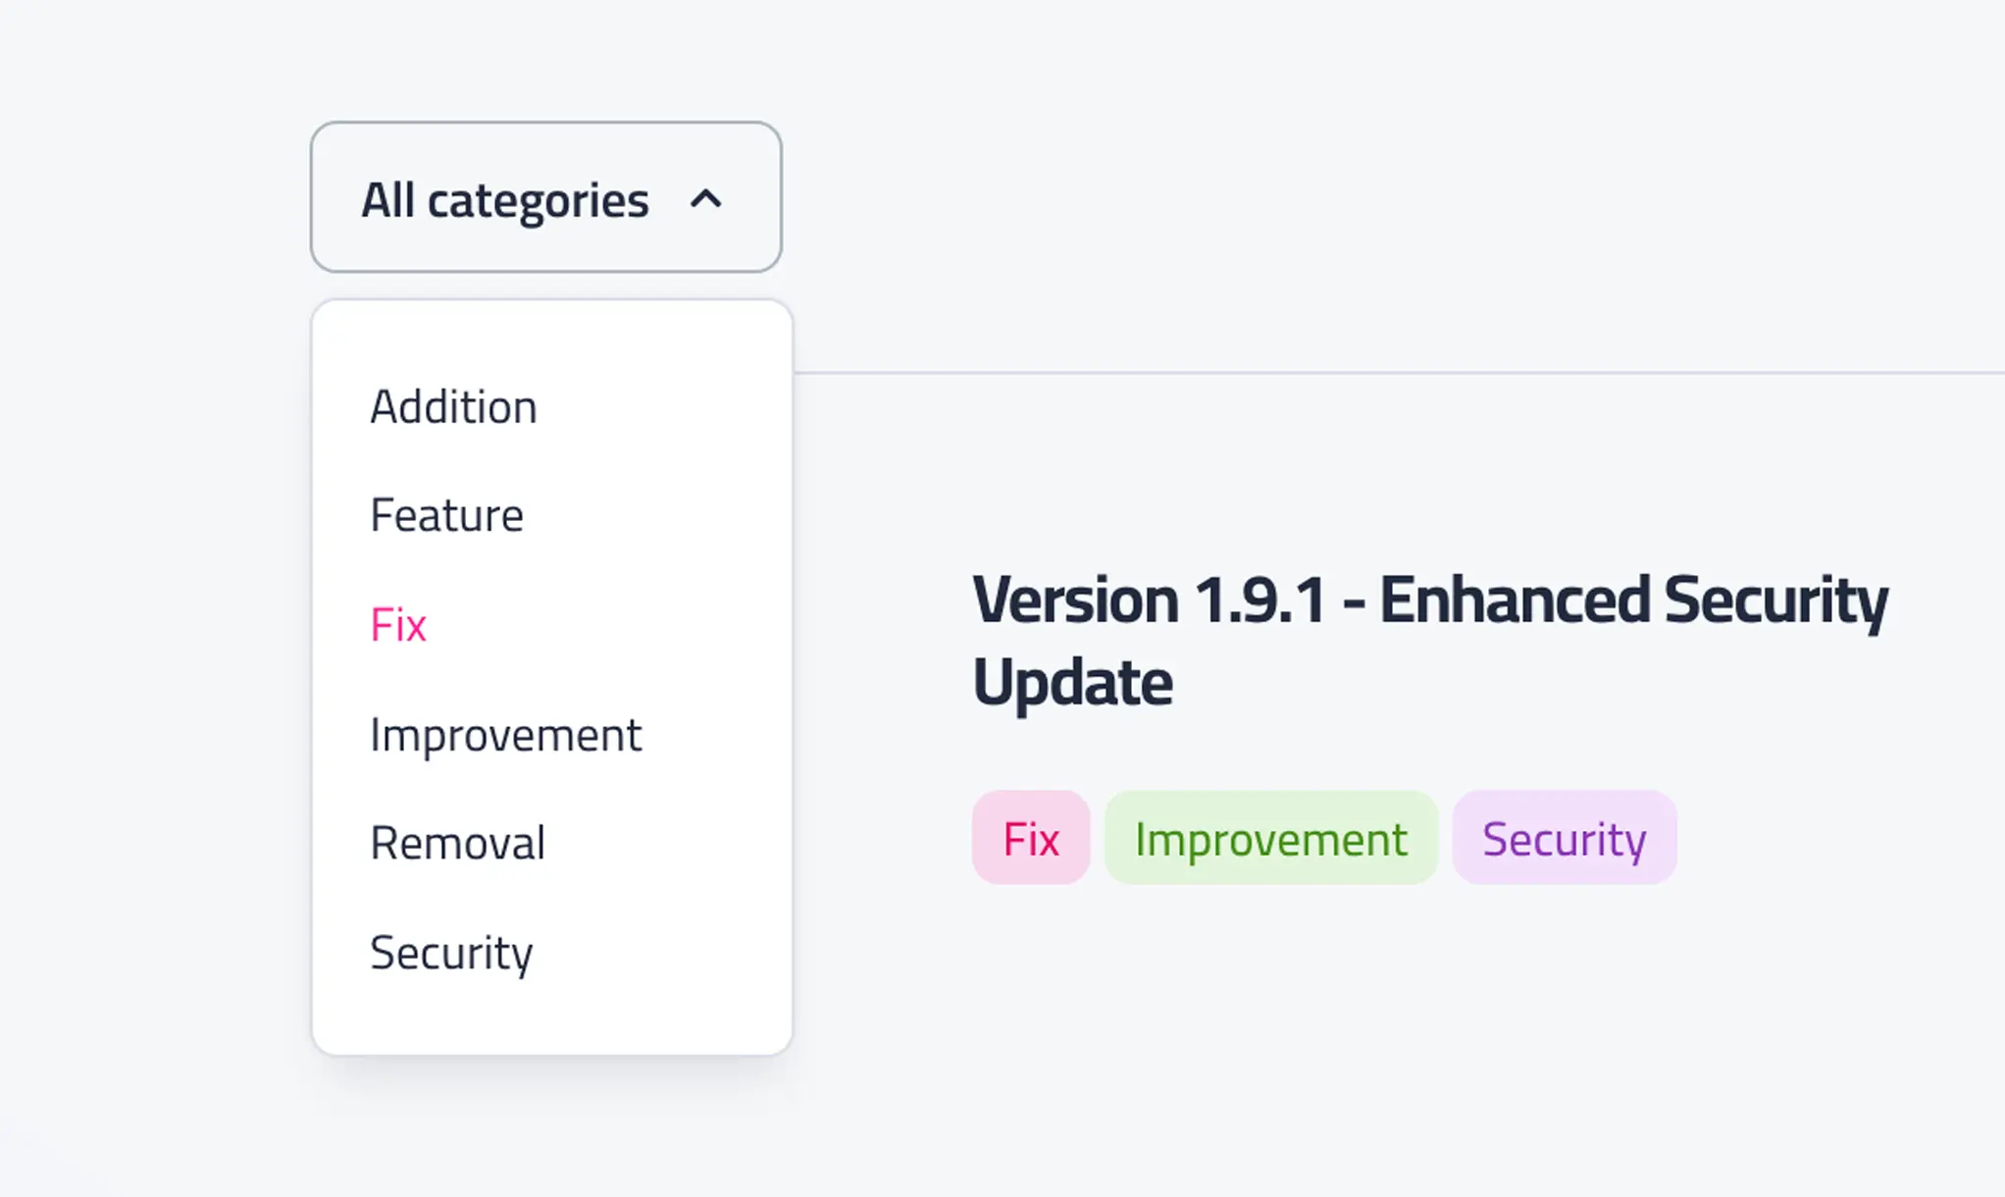2005x1197 pixels.
Task: Close the category menu using the up caret
Action: click(706, 200)
